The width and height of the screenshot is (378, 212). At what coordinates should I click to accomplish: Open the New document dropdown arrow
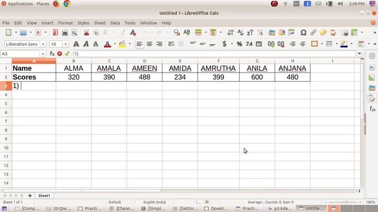pyautogui.click(x=16, y=32)
